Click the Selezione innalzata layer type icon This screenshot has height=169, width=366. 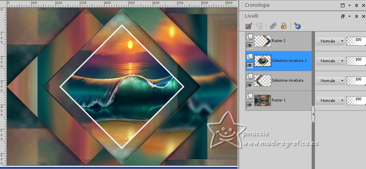point(250,76)
